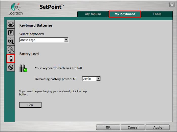The height and width of the screenshot is (132, 177).
Task: Open the zoom magnifier settings sidebar icon
Action: [x=11, y=41]
